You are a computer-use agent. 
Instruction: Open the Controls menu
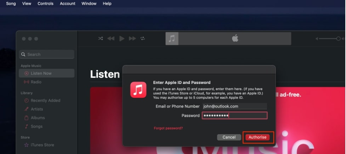[x=45, y=4]
